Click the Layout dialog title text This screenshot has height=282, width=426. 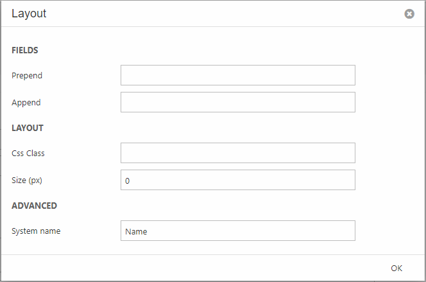tap(29, 13)
